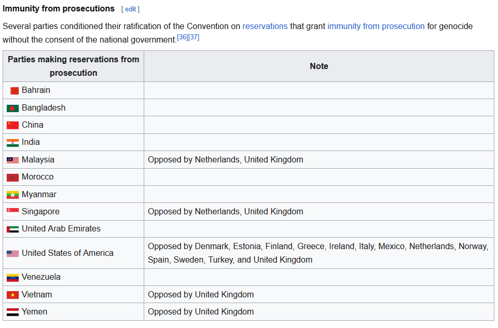Viewport: 498px width, 328px height.
Task: Click the Malaysia flag icon
Action: [x=12, y=160]
